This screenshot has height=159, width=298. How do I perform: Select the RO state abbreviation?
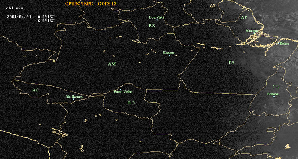pyautogui.click(x=132, y=103)
